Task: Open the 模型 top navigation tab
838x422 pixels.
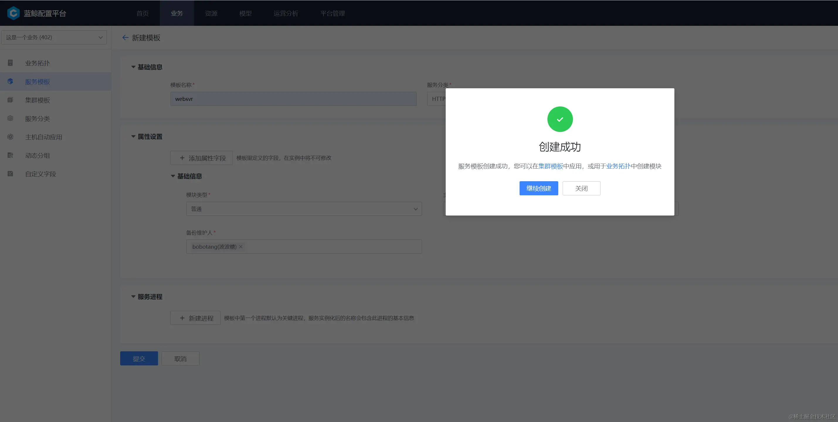Action: [246, 13]
